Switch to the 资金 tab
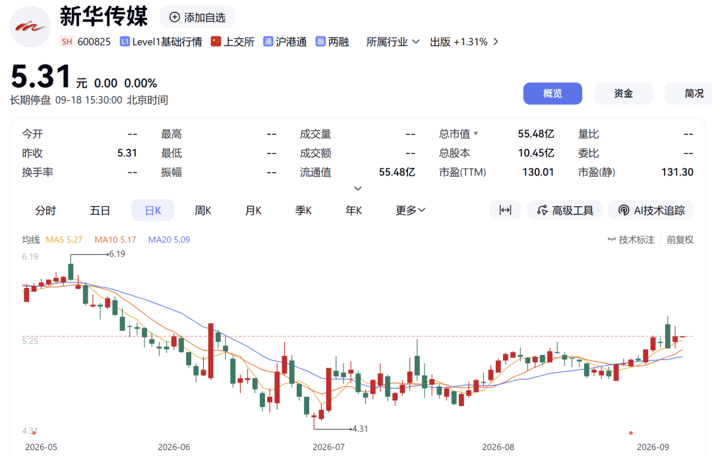The image size is (712, 456). pyautogui.click(x=624, y=94)
